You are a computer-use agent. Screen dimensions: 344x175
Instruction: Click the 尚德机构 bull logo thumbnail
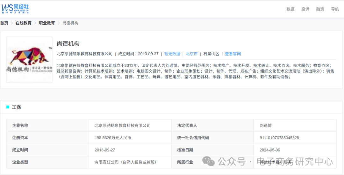coord(29,60)
